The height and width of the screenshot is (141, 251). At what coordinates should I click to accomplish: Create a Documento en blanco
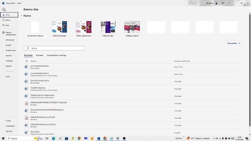coord(35,29)
